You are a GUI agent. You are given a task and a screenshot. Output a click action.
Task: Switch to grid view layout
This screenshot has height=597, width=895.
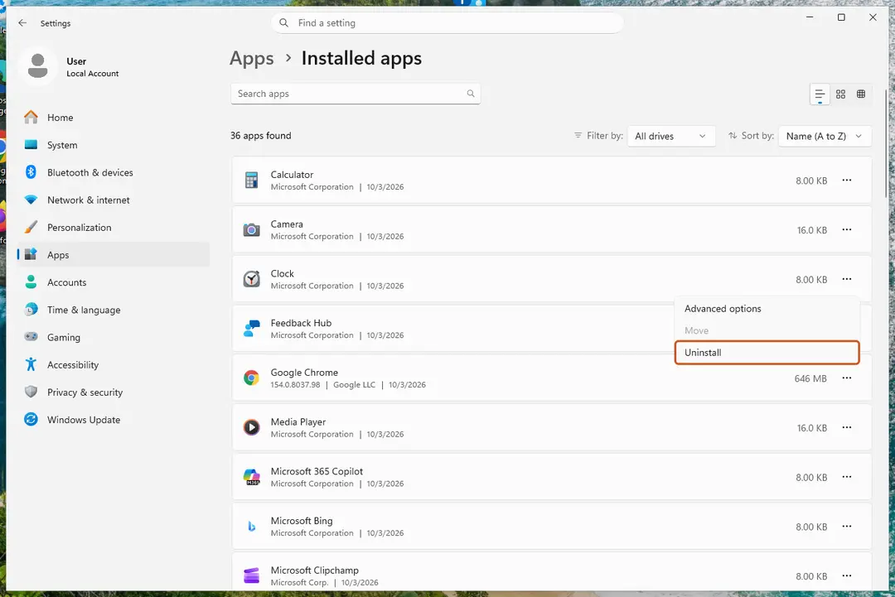coord(840,94)
